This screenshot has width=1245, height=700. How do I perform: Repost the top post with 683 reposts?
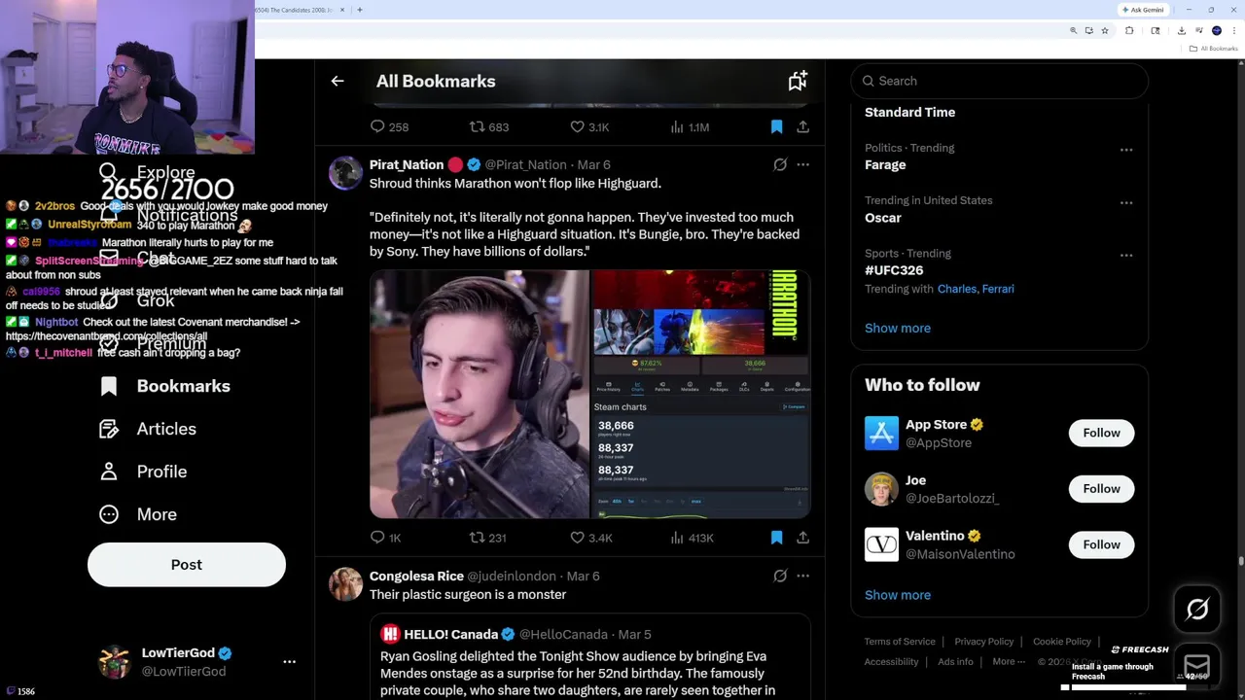pyautogui.click(x=489, y=127)
